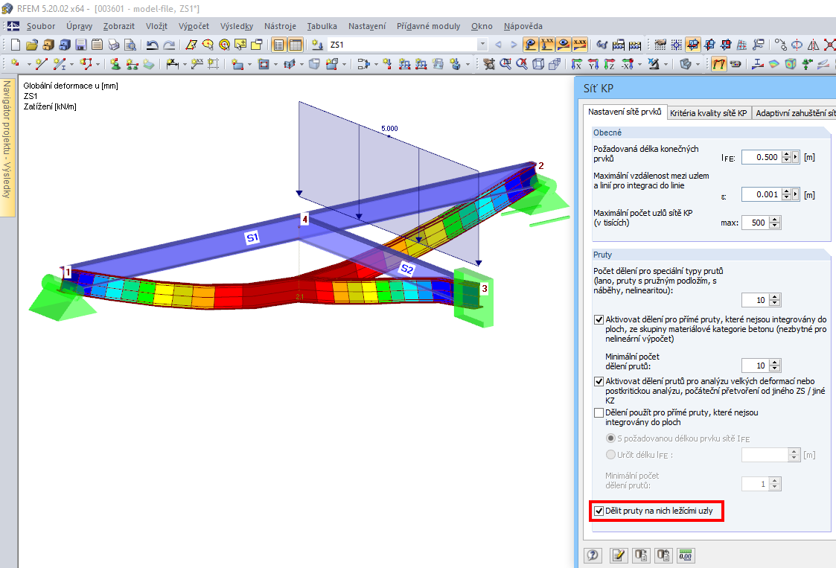
Task: Click the next load case arrow
Action: coord(514,45)
